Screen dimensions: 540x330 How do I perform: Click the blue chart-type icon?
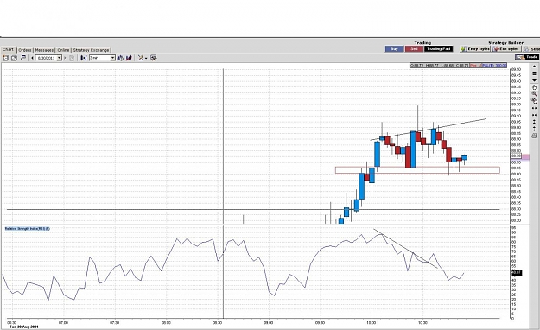tap(120, 58)
